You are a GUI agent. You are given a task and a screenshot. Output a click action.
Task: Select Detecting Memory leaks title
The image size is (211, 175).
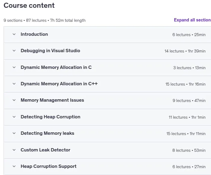click(47, 133)
